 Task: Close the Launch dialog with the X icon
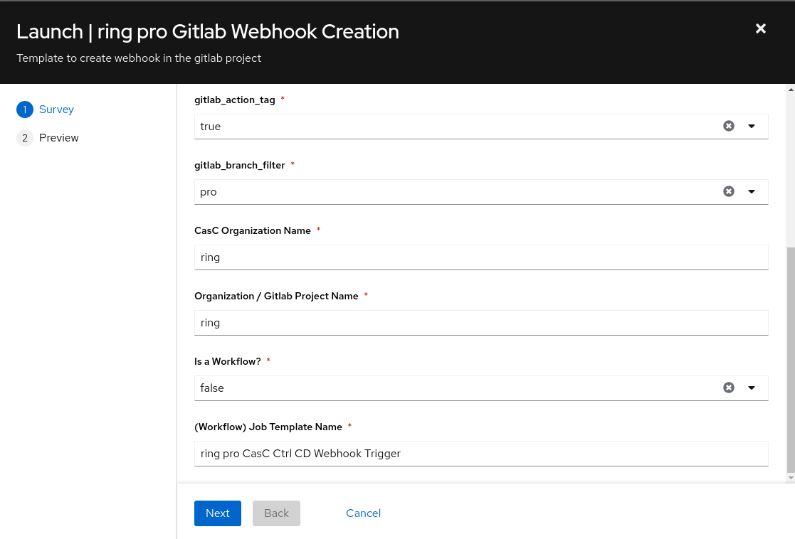pos(761,29)
